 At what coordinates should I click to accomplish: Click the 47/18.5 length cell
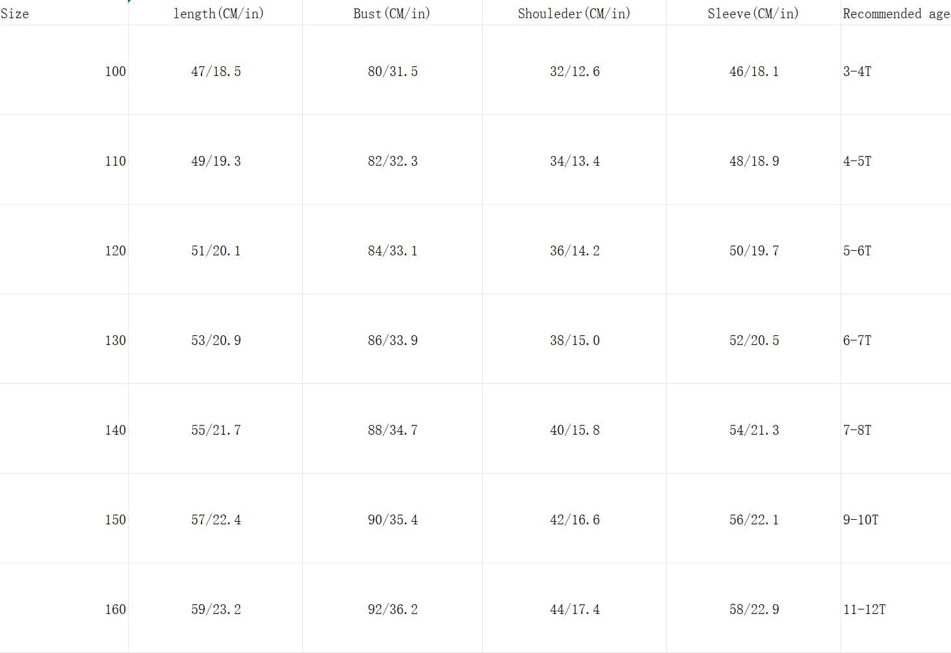coord(216,71)
